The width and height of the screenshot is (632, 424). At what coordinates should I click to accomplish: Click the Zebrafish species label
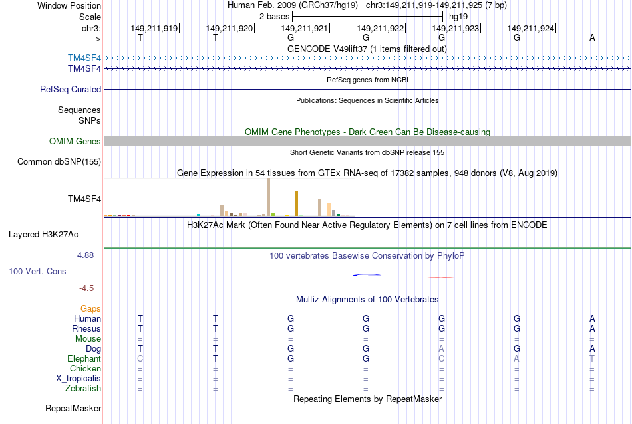point(83,389)
